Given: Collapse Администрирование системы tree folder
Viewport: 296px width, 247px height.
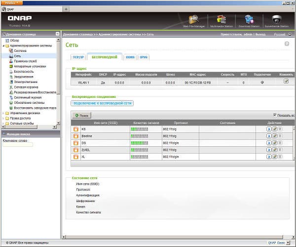Looking at the screenshot, I should pos(3,46).
